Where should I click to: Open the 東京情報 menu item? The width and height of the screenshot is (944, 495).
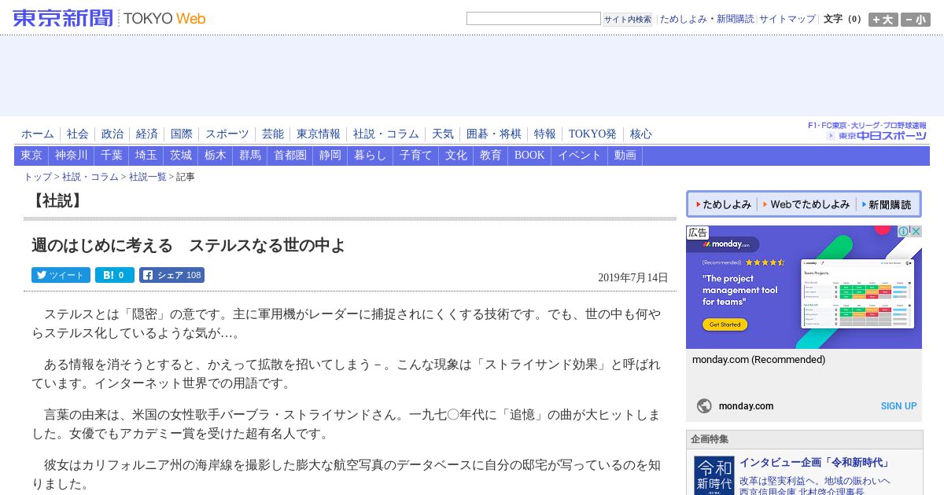(x=319, y=134)
